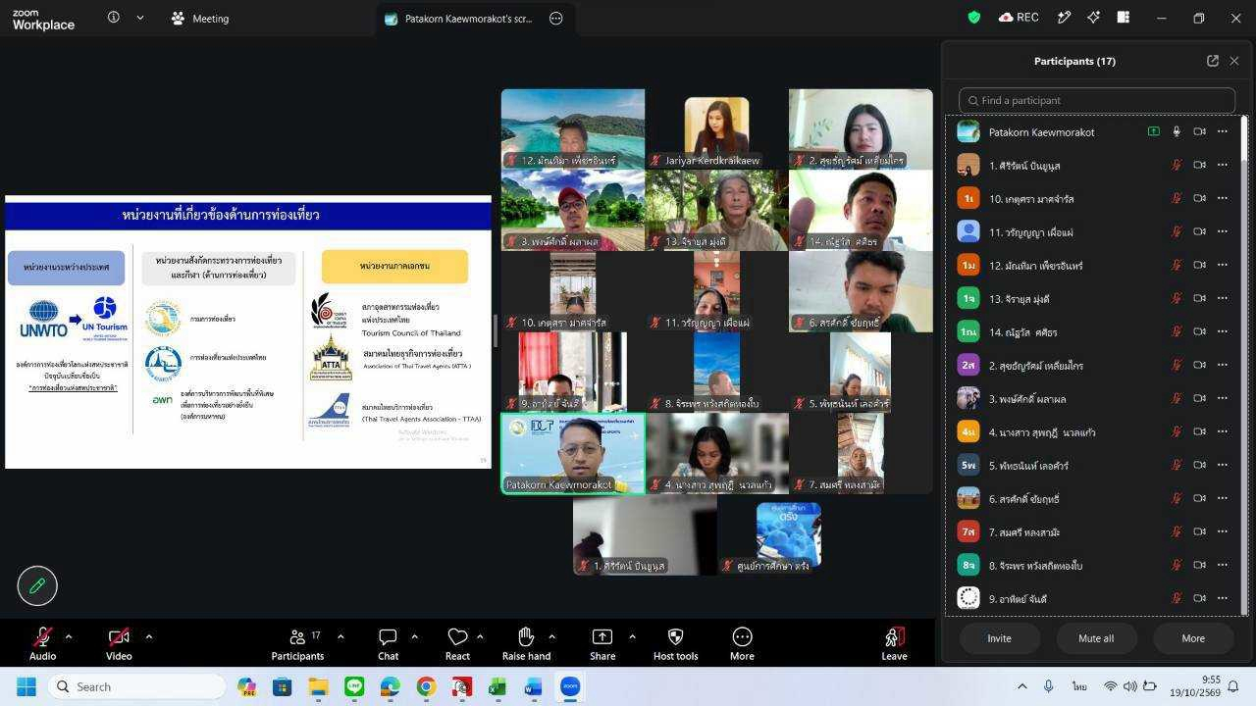Pop out the Participants panel

click(x=1213, y=61)
